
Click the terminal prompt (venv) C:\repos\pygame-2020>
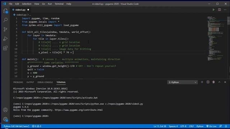[31, 116]
